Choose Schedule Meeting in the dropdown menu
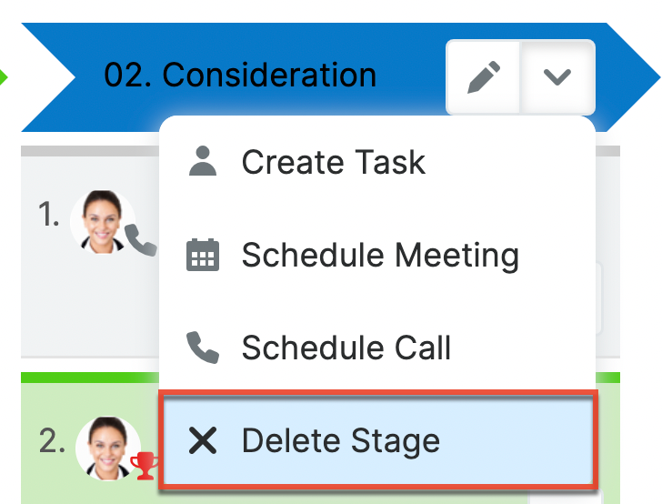The width and height of the screenshot is (662, 504). pyautogui.click(x=379, y=256)
